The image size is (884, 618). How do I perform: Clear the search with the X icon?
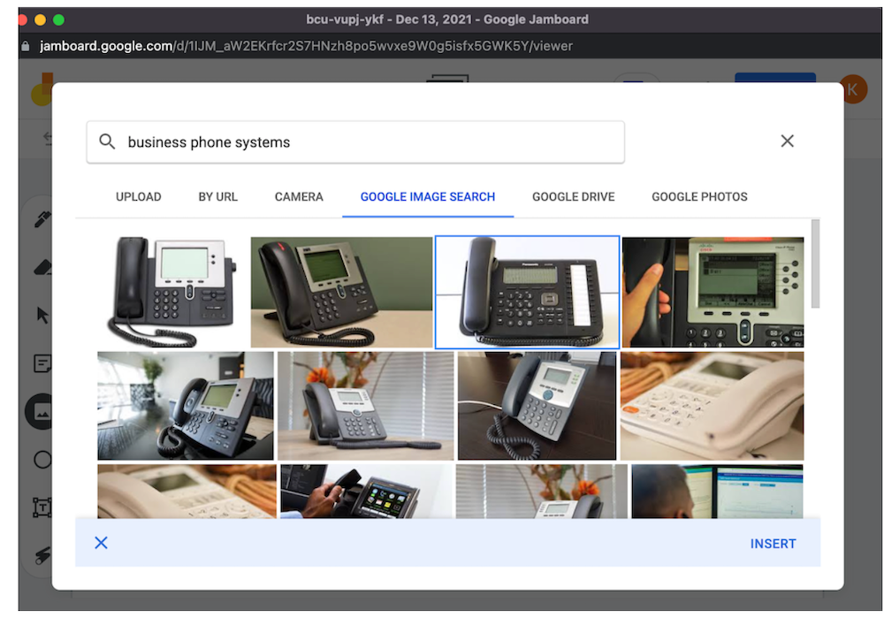[787, 141]
